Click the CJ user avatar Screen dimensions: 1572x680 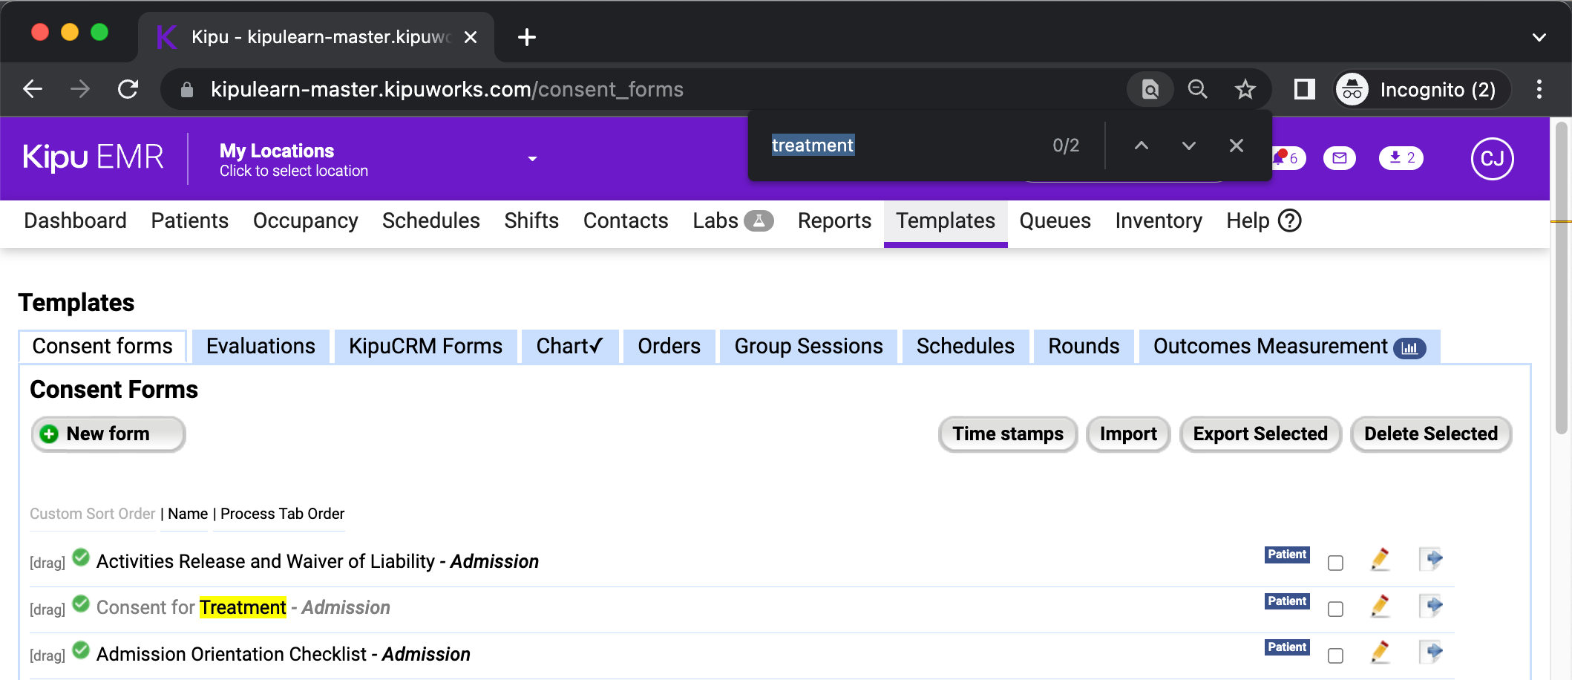[1492, 159]
